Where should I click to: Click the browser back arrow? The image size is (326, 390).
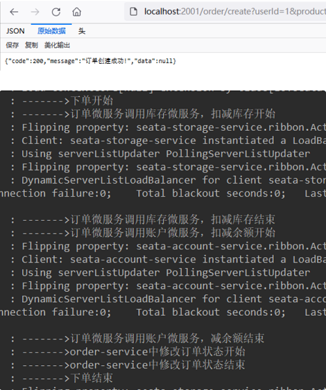pyautogui.click(x=14, y=12)
